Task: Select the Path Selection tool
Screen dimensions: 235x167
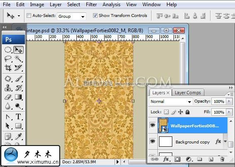Action: click(8, 126)
